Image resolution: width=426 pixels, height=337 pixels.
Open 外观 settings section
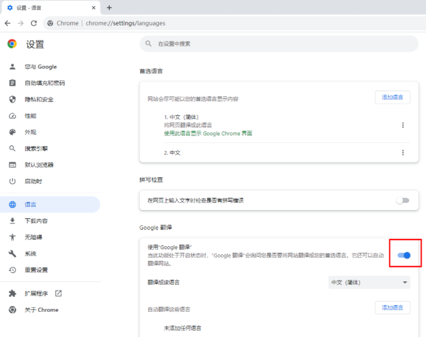coord(50,132)
